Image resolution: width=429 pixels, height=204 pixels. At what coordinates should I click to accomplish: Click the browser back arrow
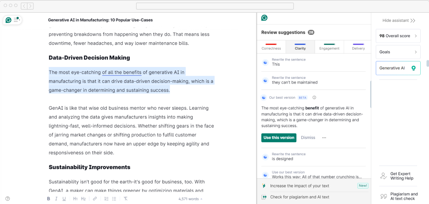pyautogui.click(x=24, y=6)
